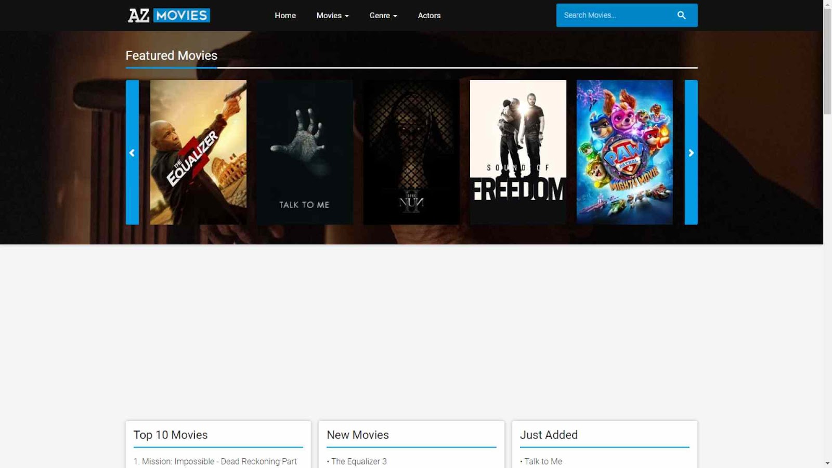Open the Movies dropdown menu
832x468 pixels.
333,16
